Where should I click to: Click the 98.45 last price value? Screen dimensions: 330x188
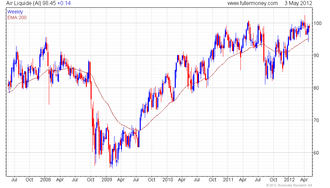pyautogui.click(x=49, y=3)
